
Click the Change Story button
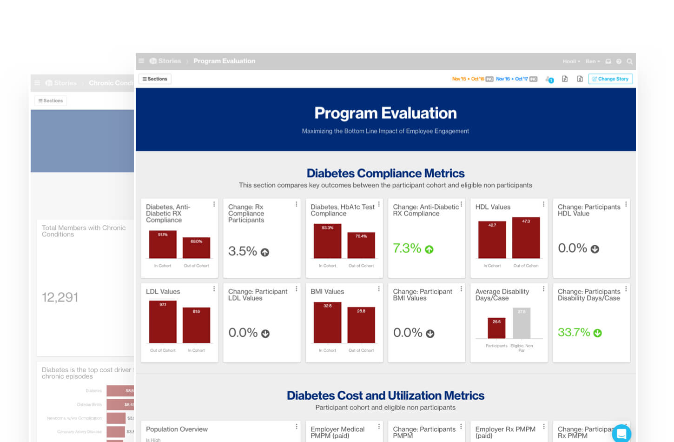click(x=610, y=79)
